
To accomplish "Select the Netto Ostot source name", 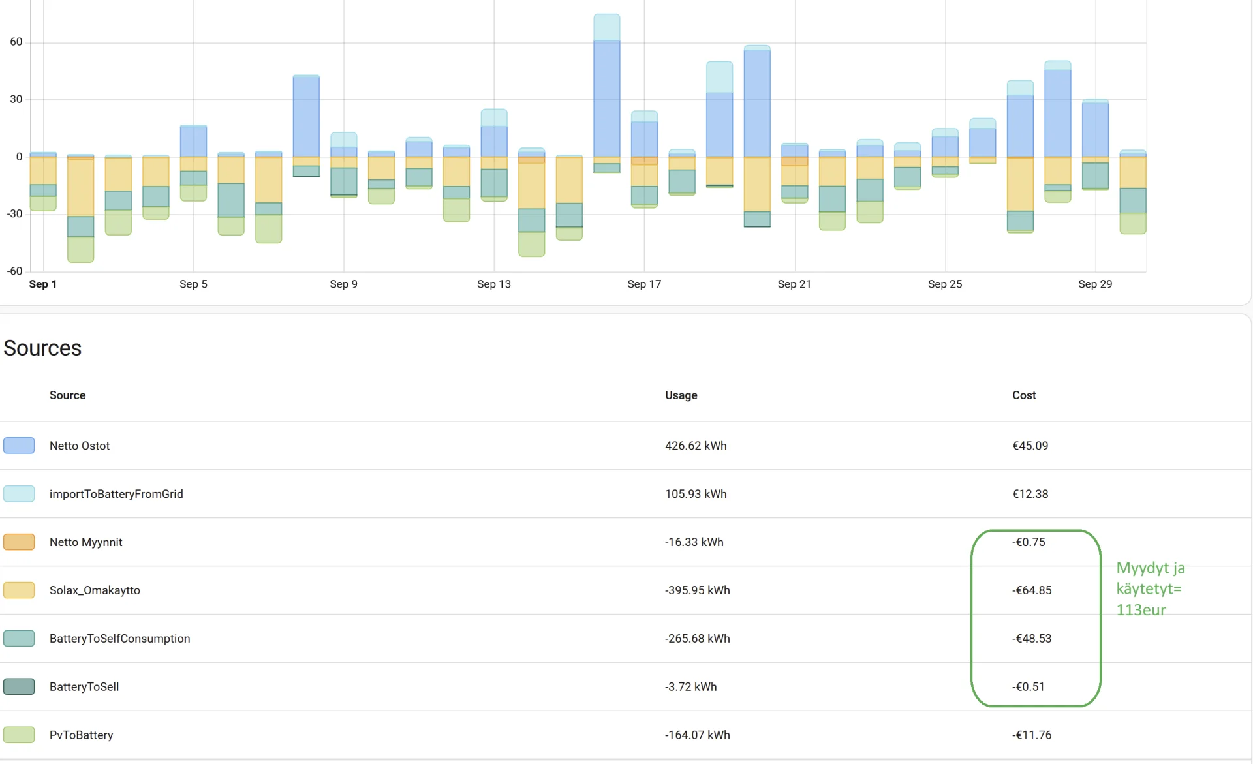I will 80,446.
